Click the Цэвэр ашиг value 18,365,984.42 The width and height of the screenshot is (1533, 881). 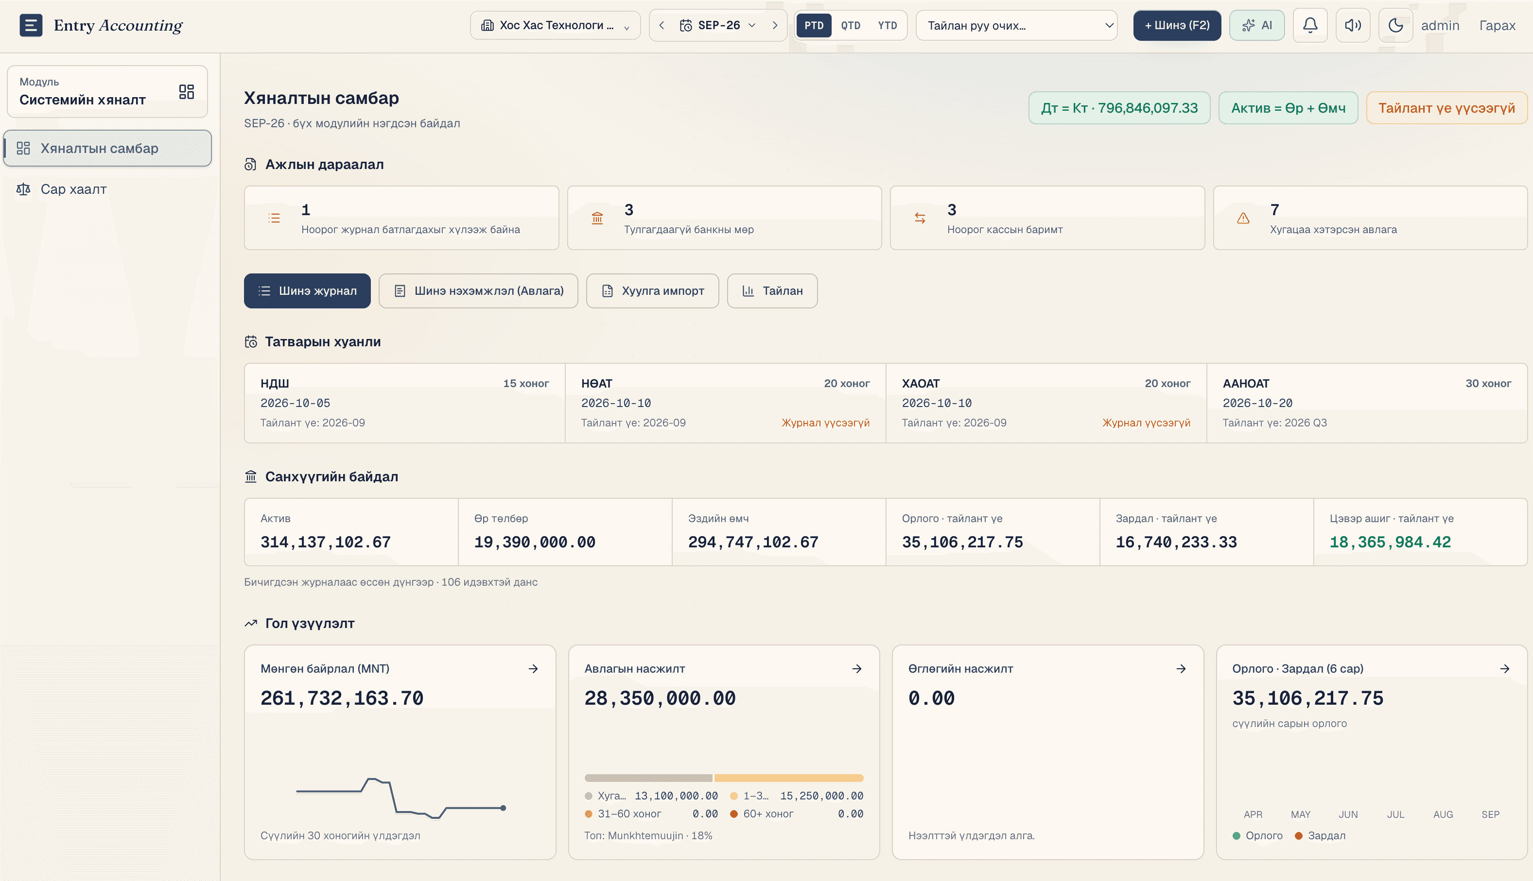[x=1390, y=542]
